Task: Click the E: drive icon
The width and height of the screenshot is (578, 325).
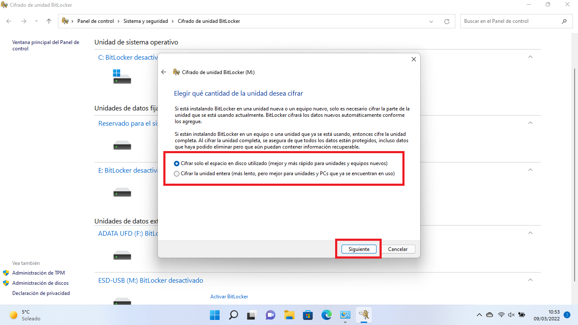Action: (x=122, y=193)
